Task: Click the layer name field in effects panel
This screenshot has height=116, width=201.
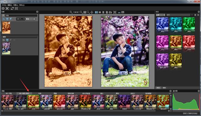Action: pos(21,15)
